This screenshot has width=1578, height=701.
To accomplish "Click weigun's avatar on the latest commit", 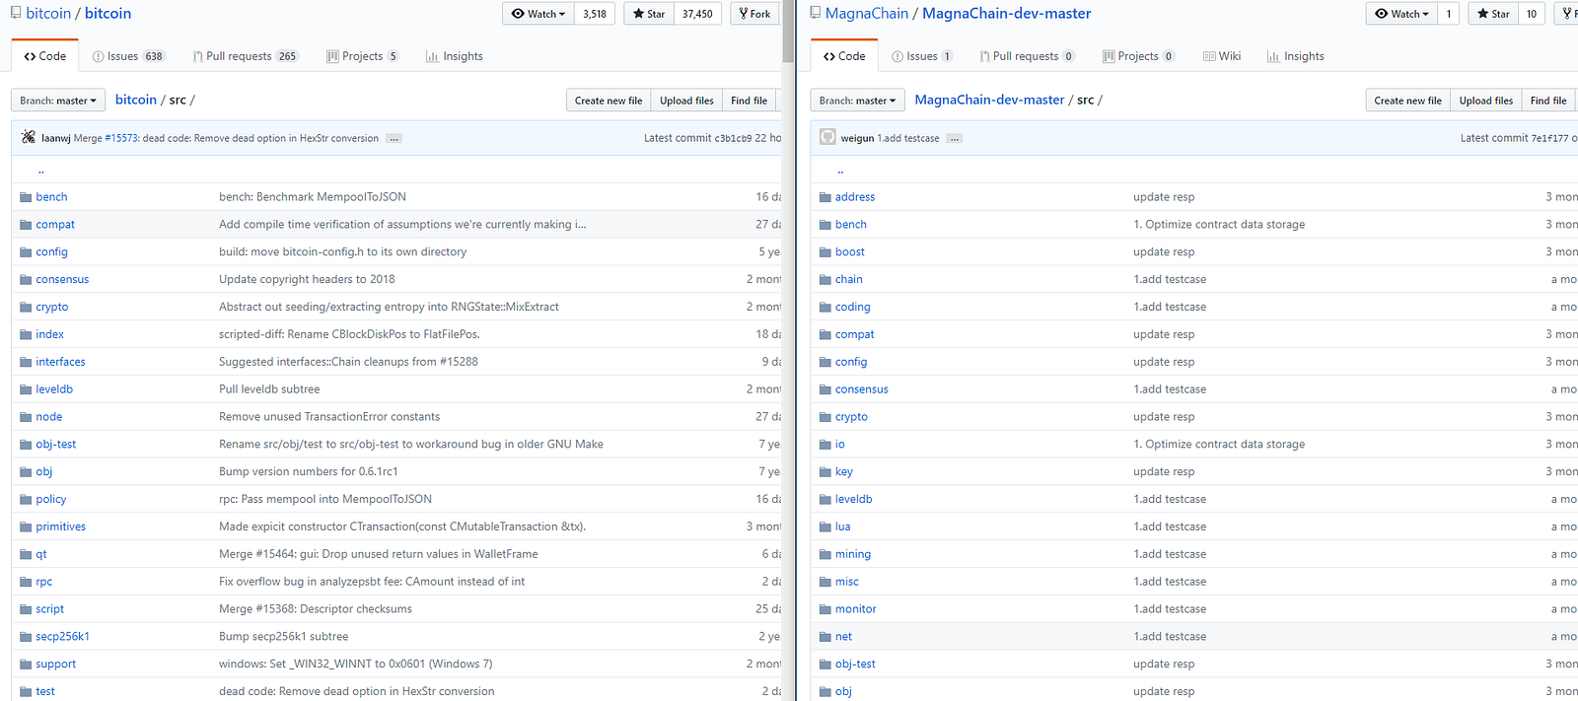I will click(x=827, y=138).
